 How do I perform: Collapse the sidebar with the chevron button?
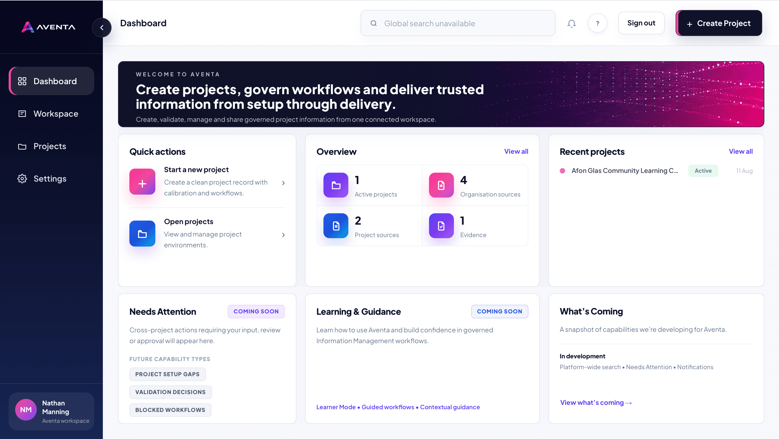[x=102, y=28]
